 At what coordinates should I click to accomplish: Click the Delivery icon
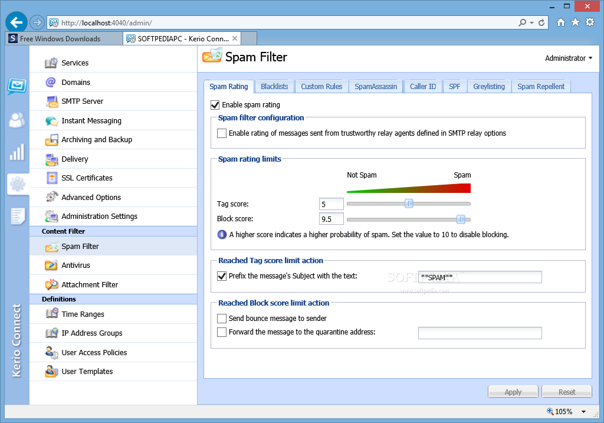coord(52,159)
